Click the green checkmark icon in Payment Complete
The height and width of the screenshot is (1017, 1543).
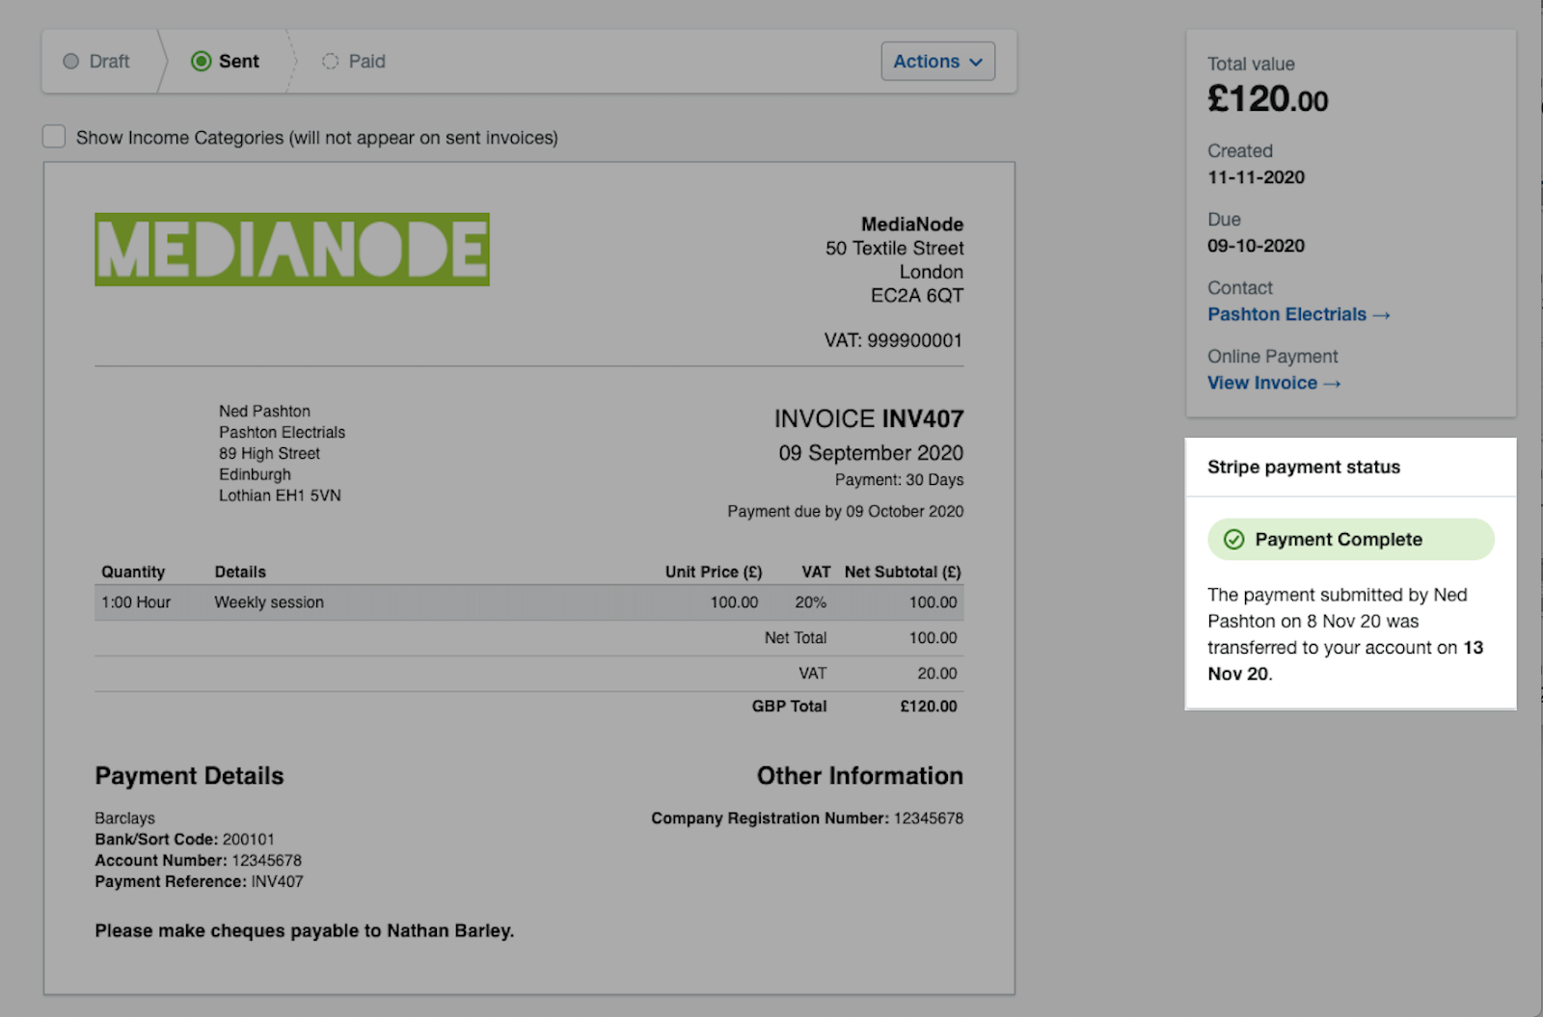[1233, 540]
